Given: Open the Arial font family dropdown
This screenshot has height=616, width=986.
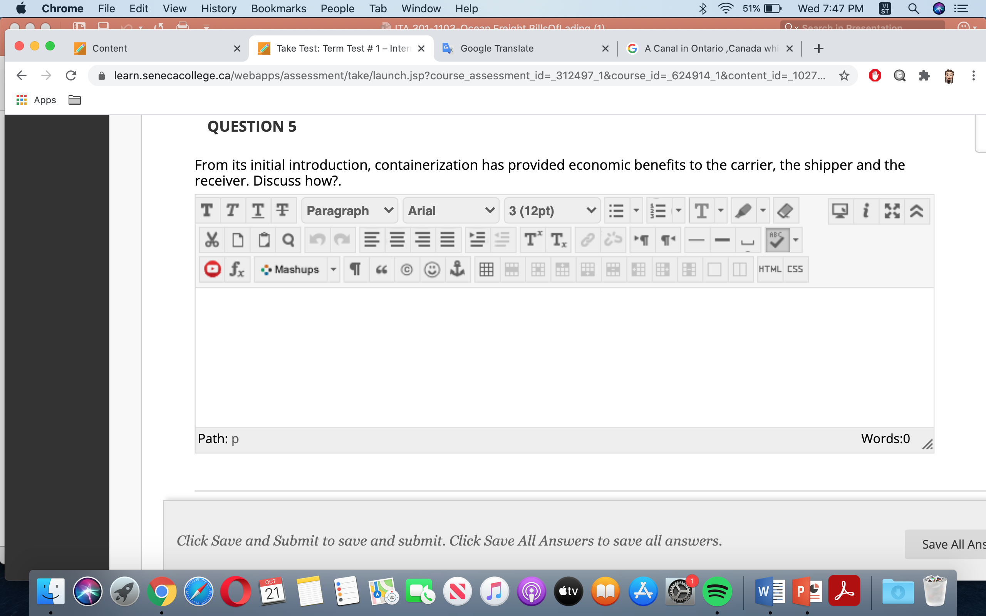Looking at the screenshot, I should (x=450, y=210).
